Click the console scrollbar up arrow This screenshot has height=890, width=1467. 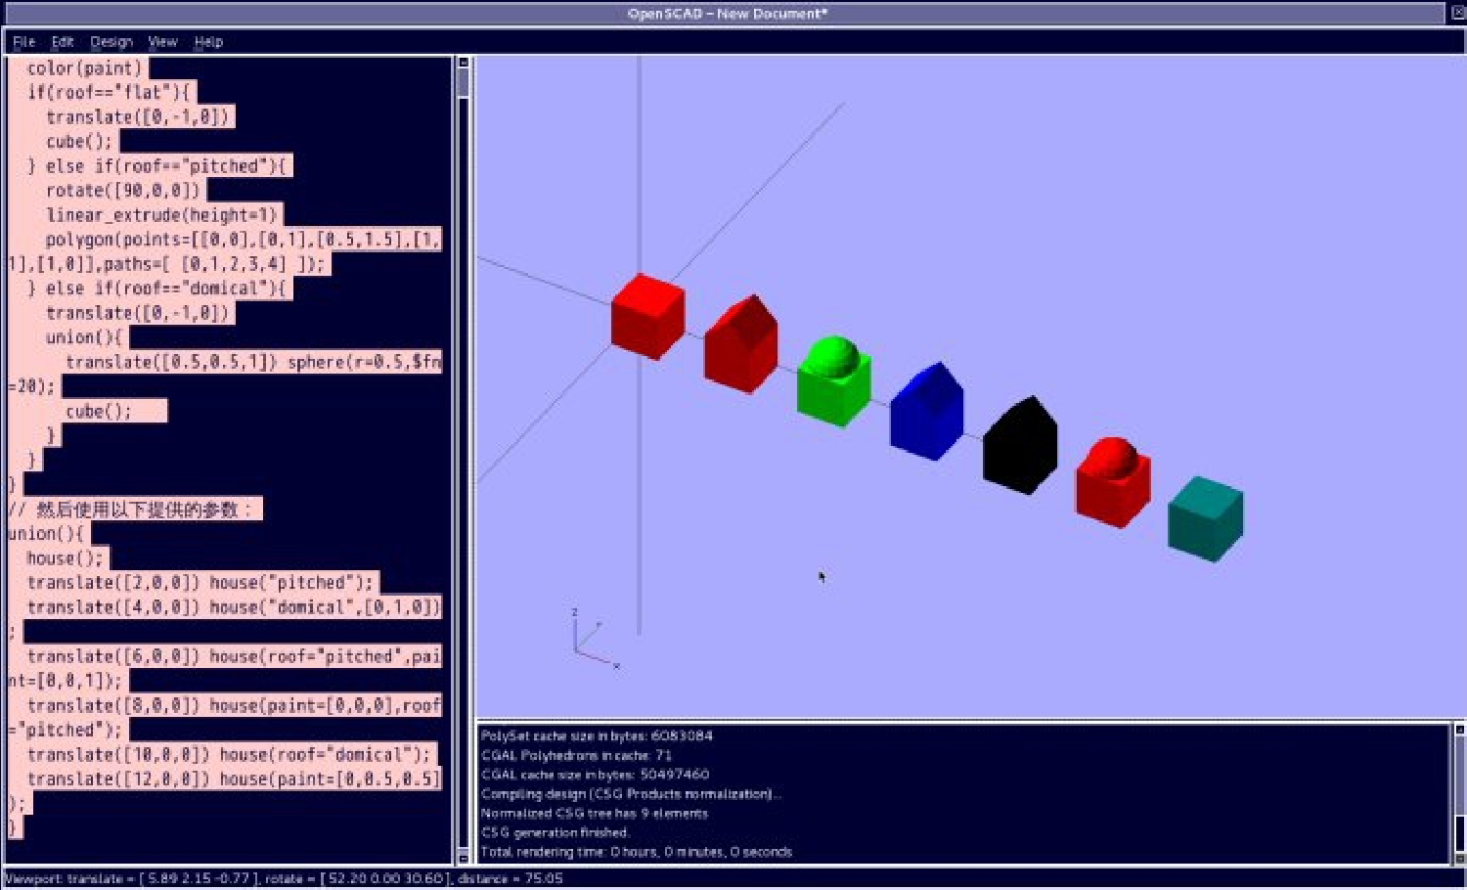pyautogui.click(x=1458, y=730)
